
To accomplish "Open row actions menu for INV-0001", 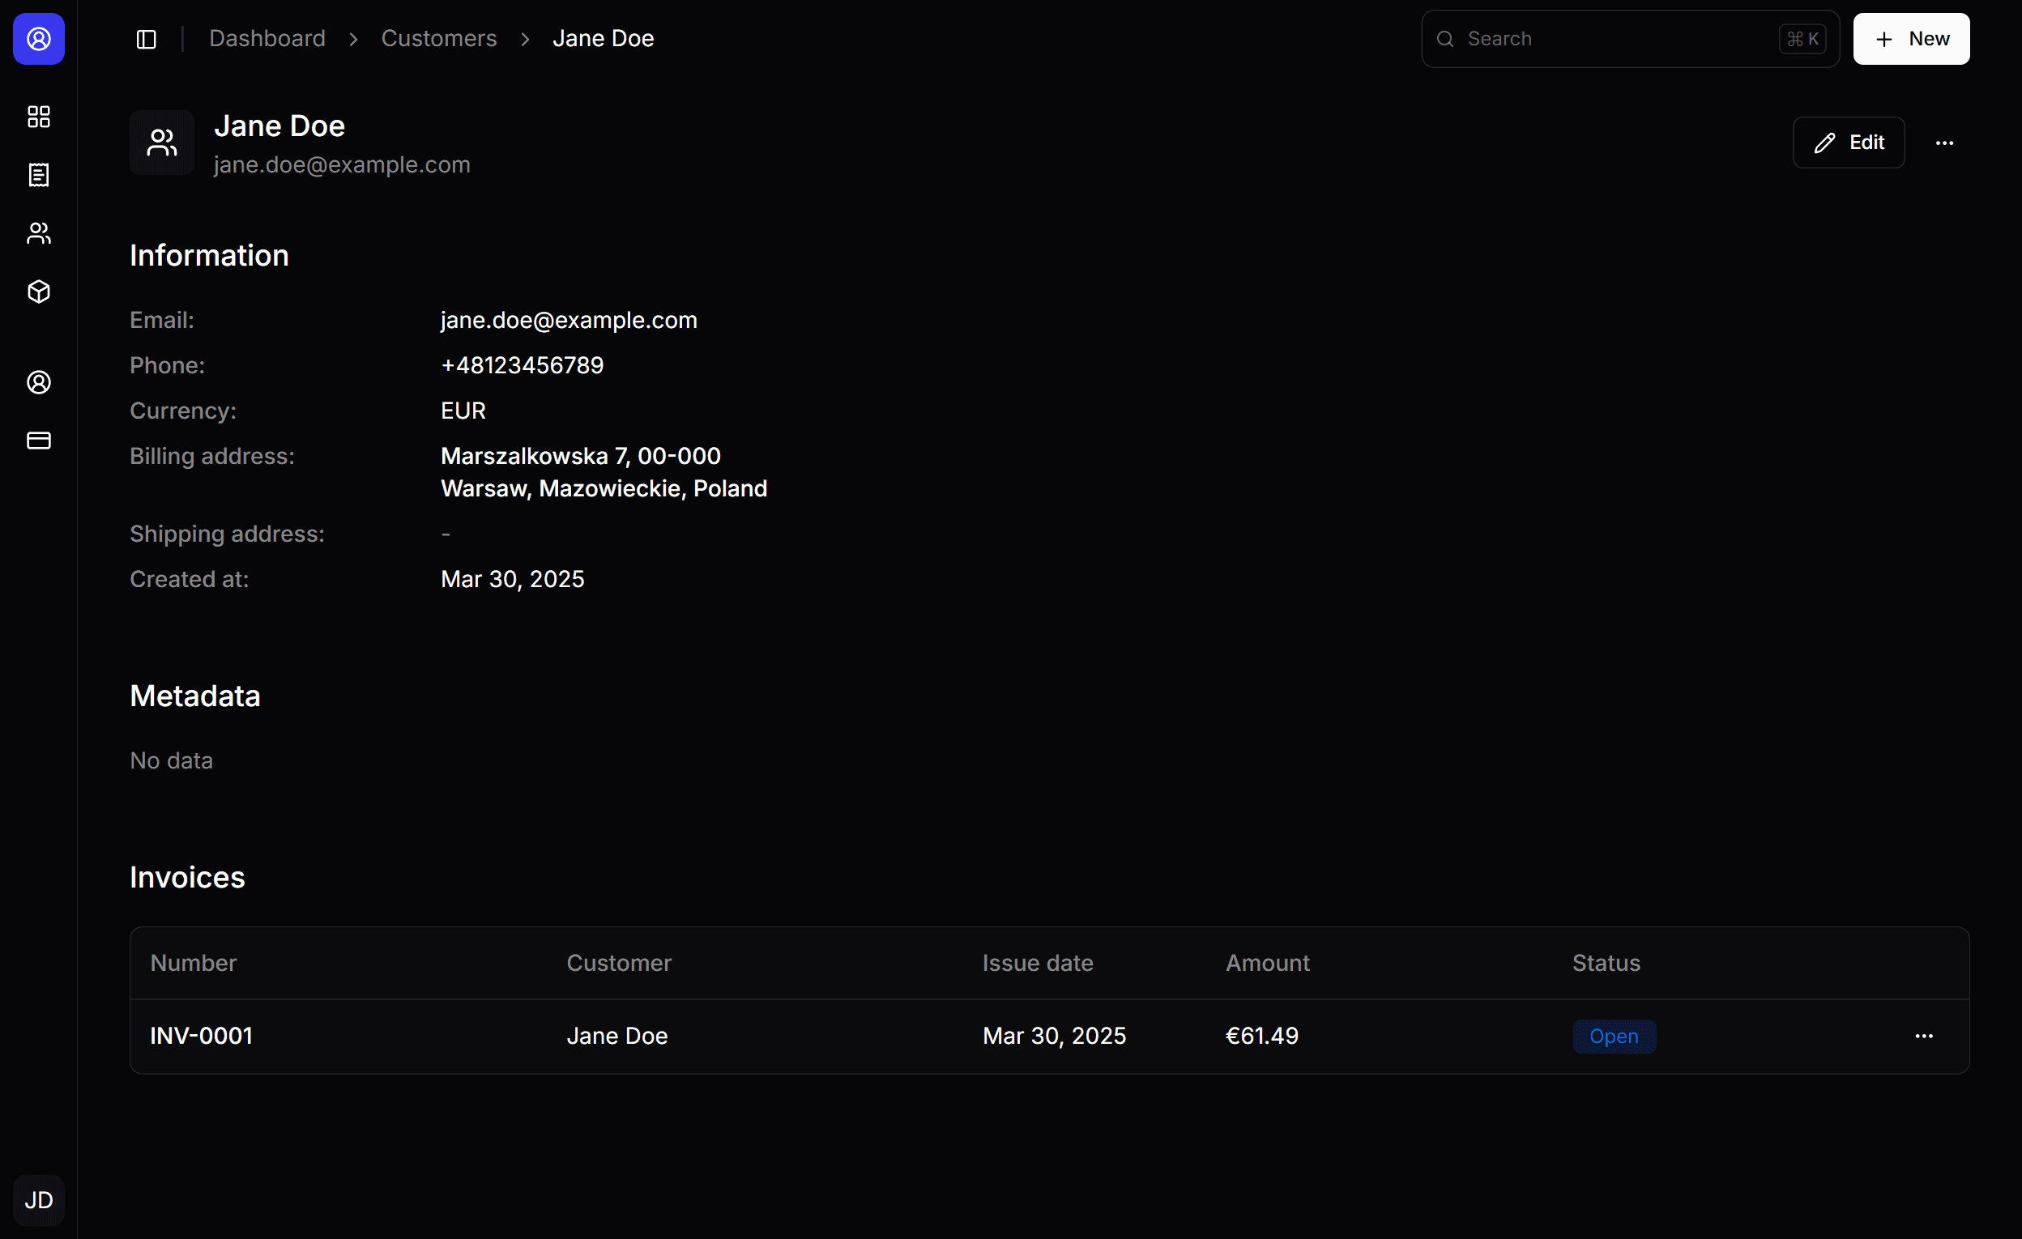I will click(1923, 1037).
